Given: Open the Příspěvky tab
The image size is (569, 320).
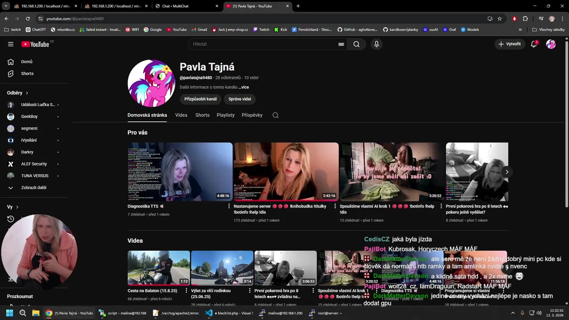Looking at the screenshot, I should coord(252,115).
